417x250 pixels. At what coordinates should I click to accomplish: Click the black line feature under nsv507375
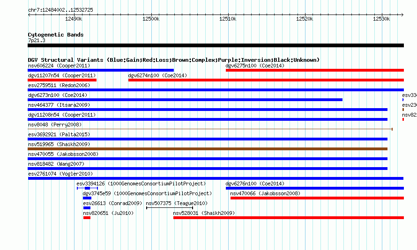(x=170, y=208)
